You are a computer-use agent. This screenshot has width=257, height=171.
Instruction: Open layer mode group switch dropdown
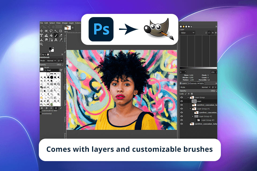(x=214, y=87)
